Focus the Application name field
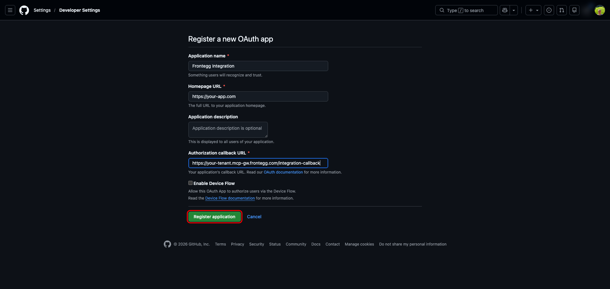The height and width of the screenshot is (289, 610). point(258,66)
